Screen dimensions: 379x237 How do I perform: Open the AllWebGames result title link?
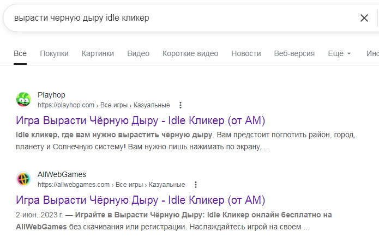click(x=141, y=199)
